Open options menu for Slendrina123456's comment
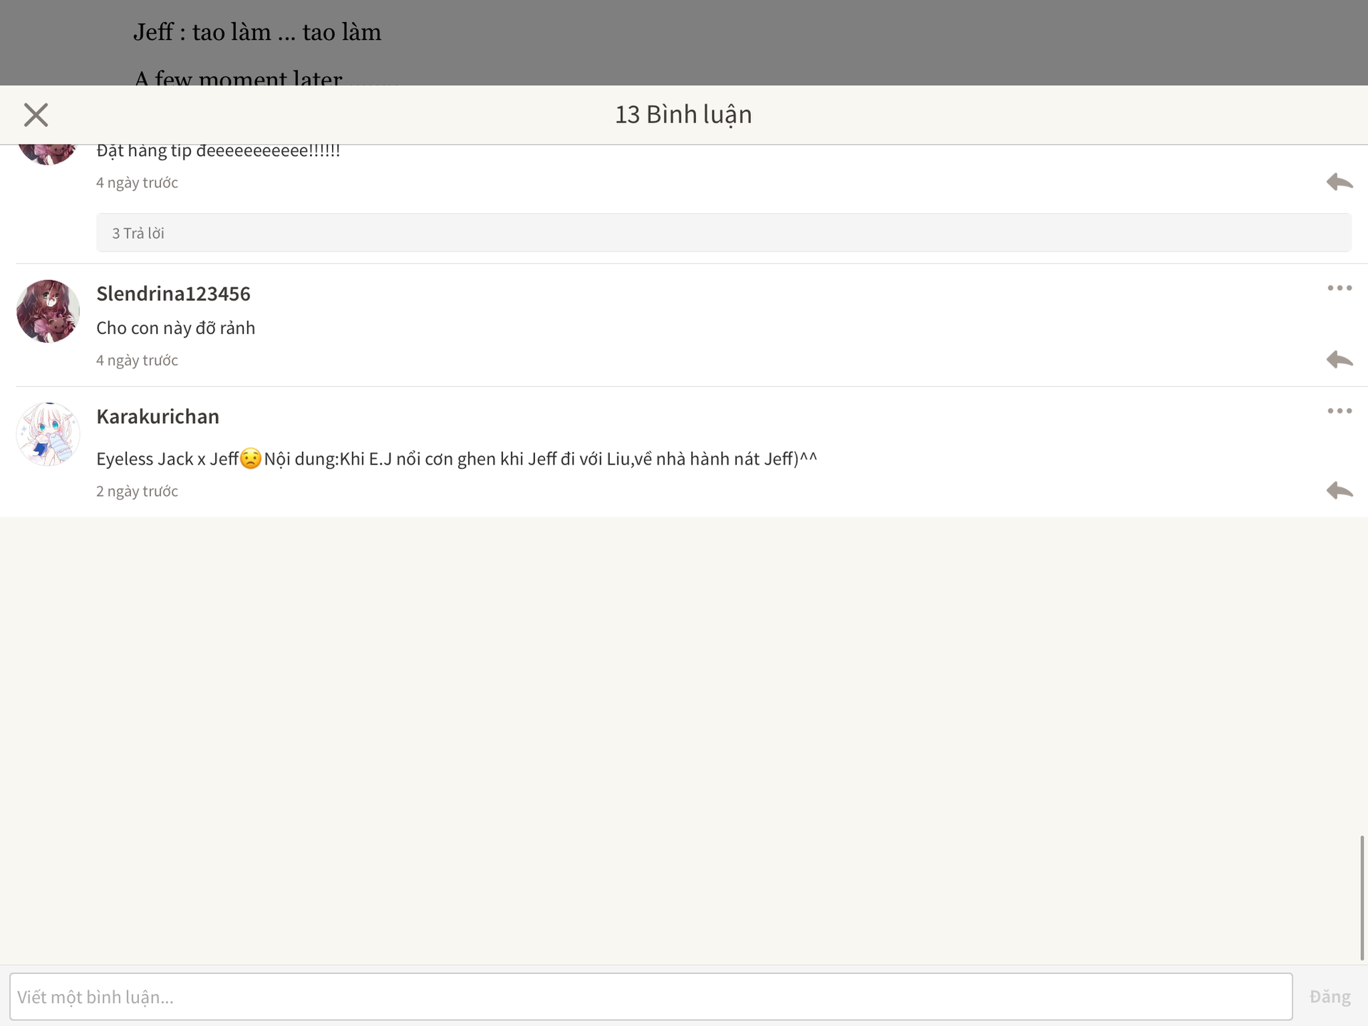This screenshot has height=1026, width=1368. 1339,288
